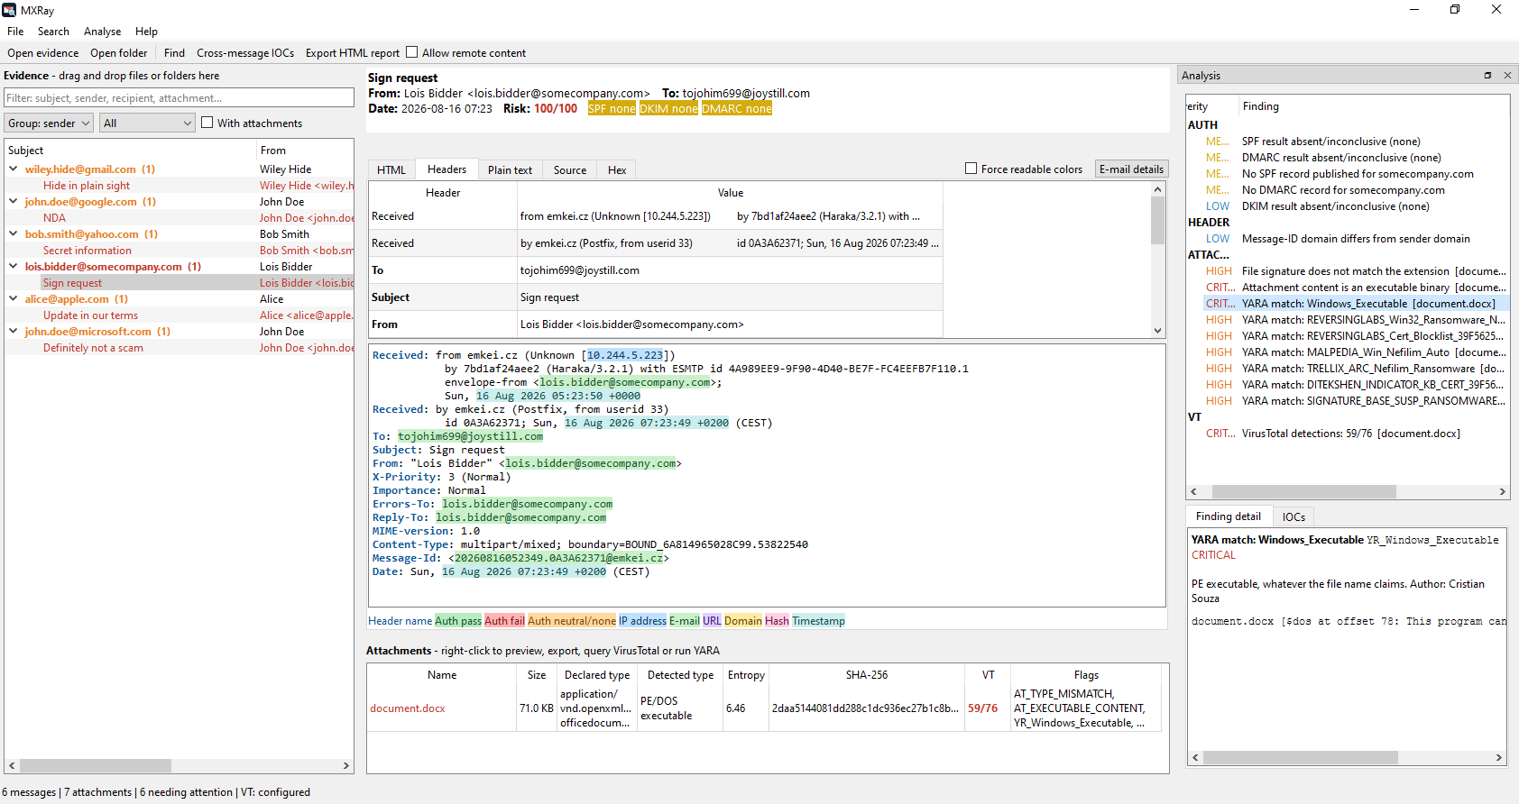Switch to the Hex tab

(x=617, y=169)
